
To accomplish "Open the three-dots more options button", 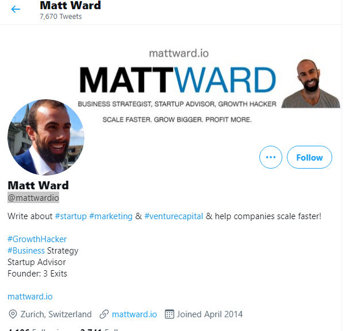I will tap(271, 157).
